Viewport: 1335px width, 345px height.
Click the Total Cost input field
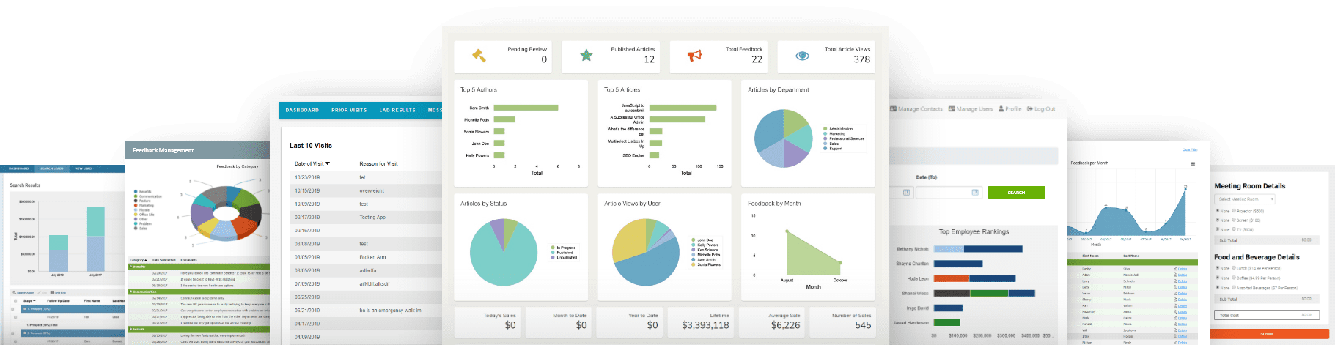point(1266,315)
